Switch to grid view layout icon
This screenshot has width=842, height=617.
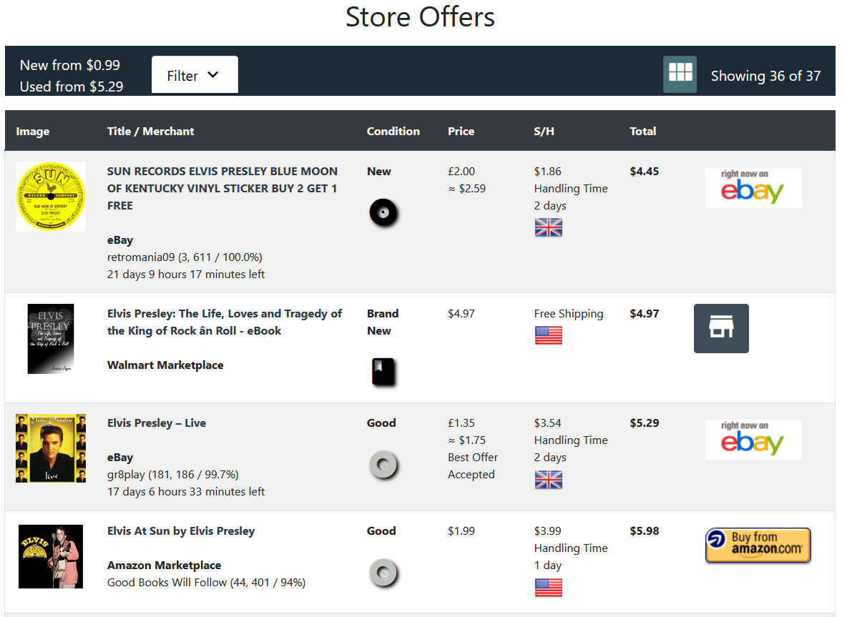pyautogui.click(x=679, y=74)
